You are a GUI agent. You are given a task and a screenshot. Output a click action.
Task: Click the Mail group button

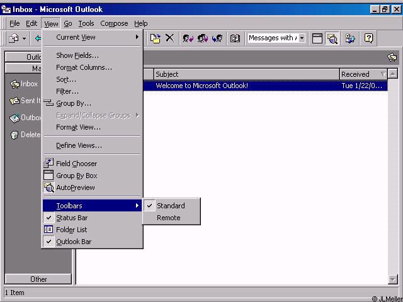point(23,69)
